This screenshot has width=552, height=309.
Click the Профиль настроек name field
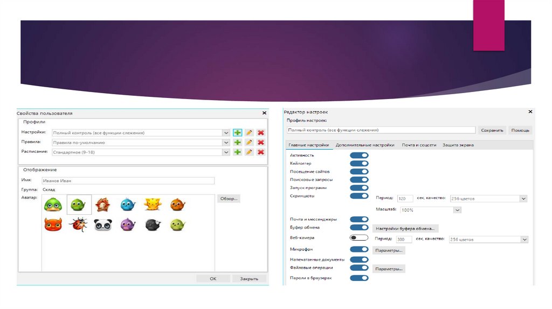[x=381, y=130]
